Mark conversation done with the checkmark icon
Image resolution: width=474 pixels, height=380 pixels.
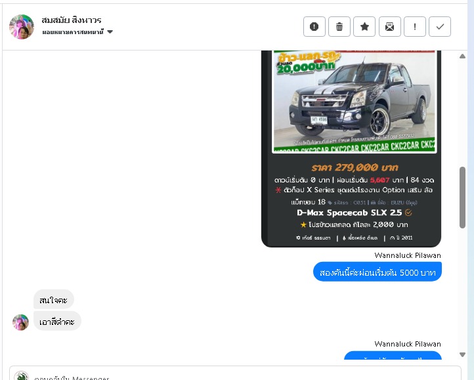click(x=440, y=27)
